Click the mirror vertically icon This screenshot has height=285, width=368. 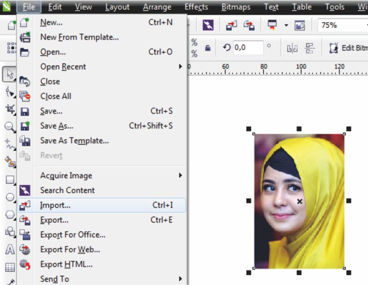coord(310,48)
